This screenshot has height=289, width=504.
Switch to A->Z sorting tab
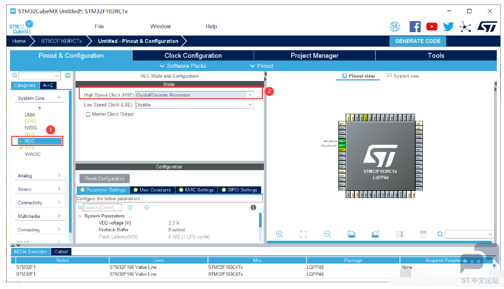click(x=48, y=85)
